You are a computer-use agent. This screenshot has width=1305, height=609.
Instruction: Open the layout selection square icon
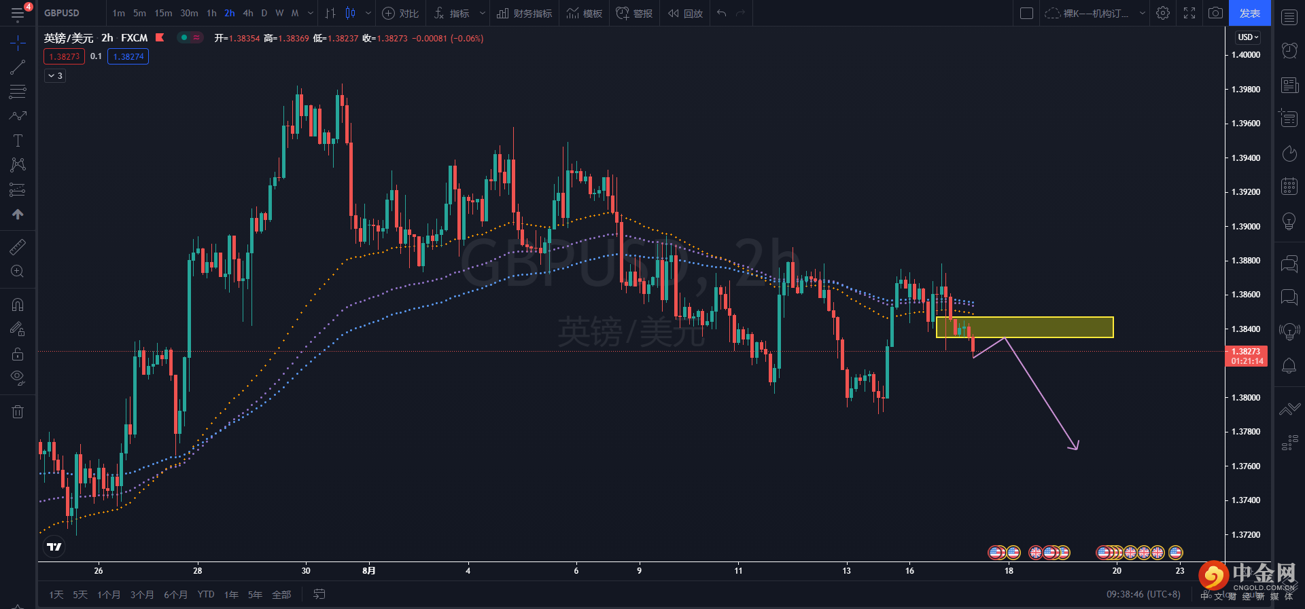(1027, 14)
